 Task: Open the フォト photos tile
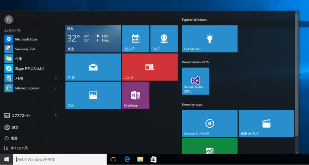(93, 95)
